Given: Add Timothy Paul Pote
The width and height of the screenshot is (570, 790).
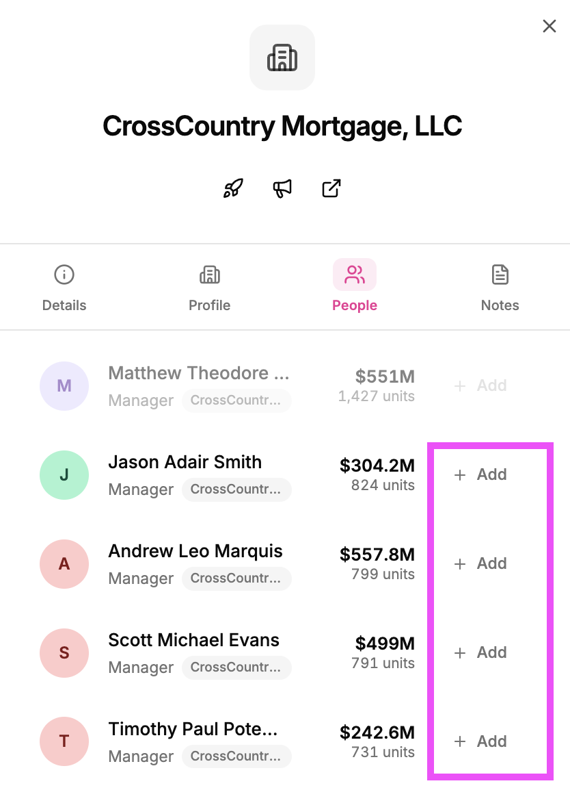Looking at the screenshot, I should 480,741.
